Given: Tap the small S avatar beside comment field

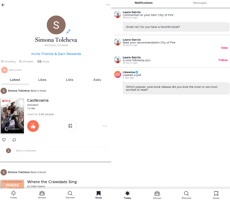Looking at the screenshot, I should 9,151.
